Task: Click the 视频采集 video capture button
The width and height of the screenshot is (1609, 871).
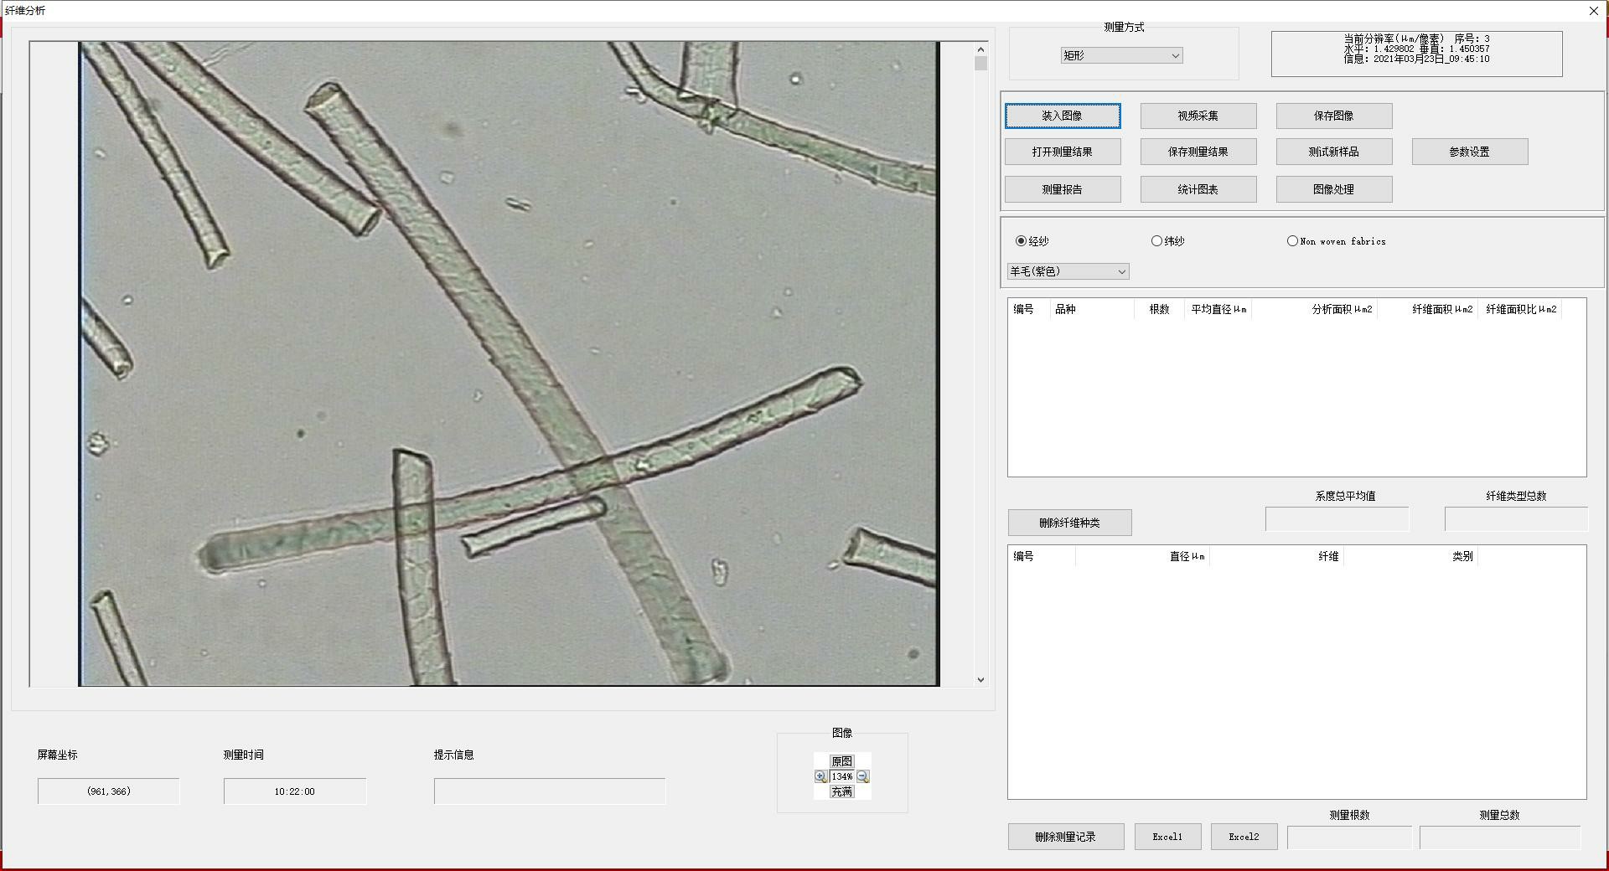Action: tap(1198, 116)
